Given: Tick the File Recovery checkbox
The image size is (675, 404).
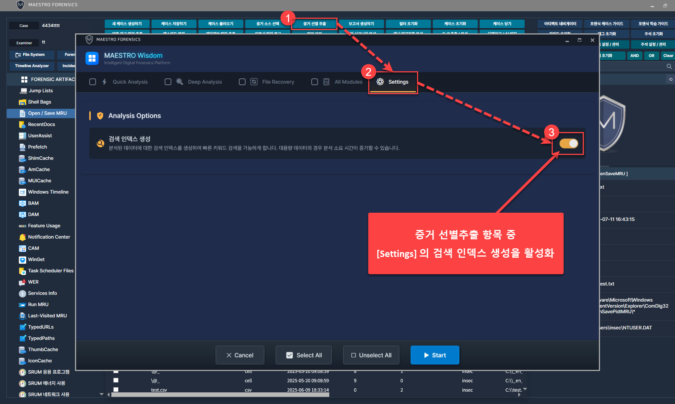Looking at the screenshot, I should tap(242, 82).
